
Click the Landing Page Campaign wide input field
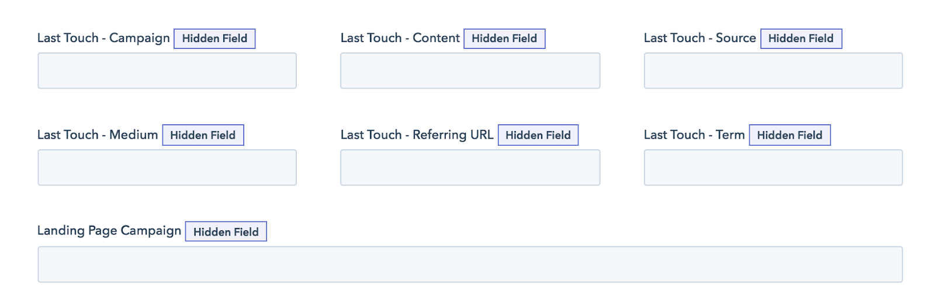click(470, 265)
